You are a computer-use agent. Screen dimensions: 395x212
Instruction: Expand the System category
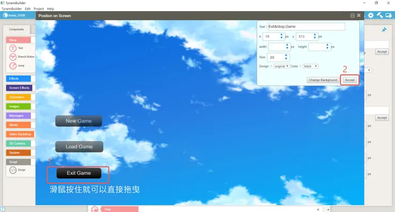click(x=18, y=153)
